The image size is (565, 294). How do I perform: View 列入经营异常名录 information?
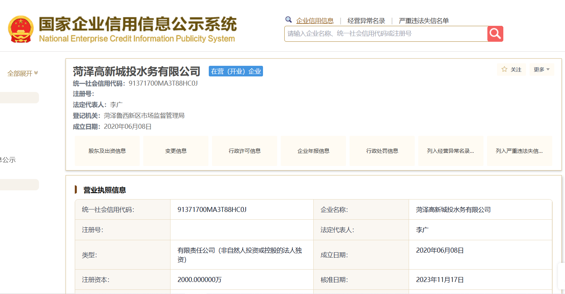451,151
